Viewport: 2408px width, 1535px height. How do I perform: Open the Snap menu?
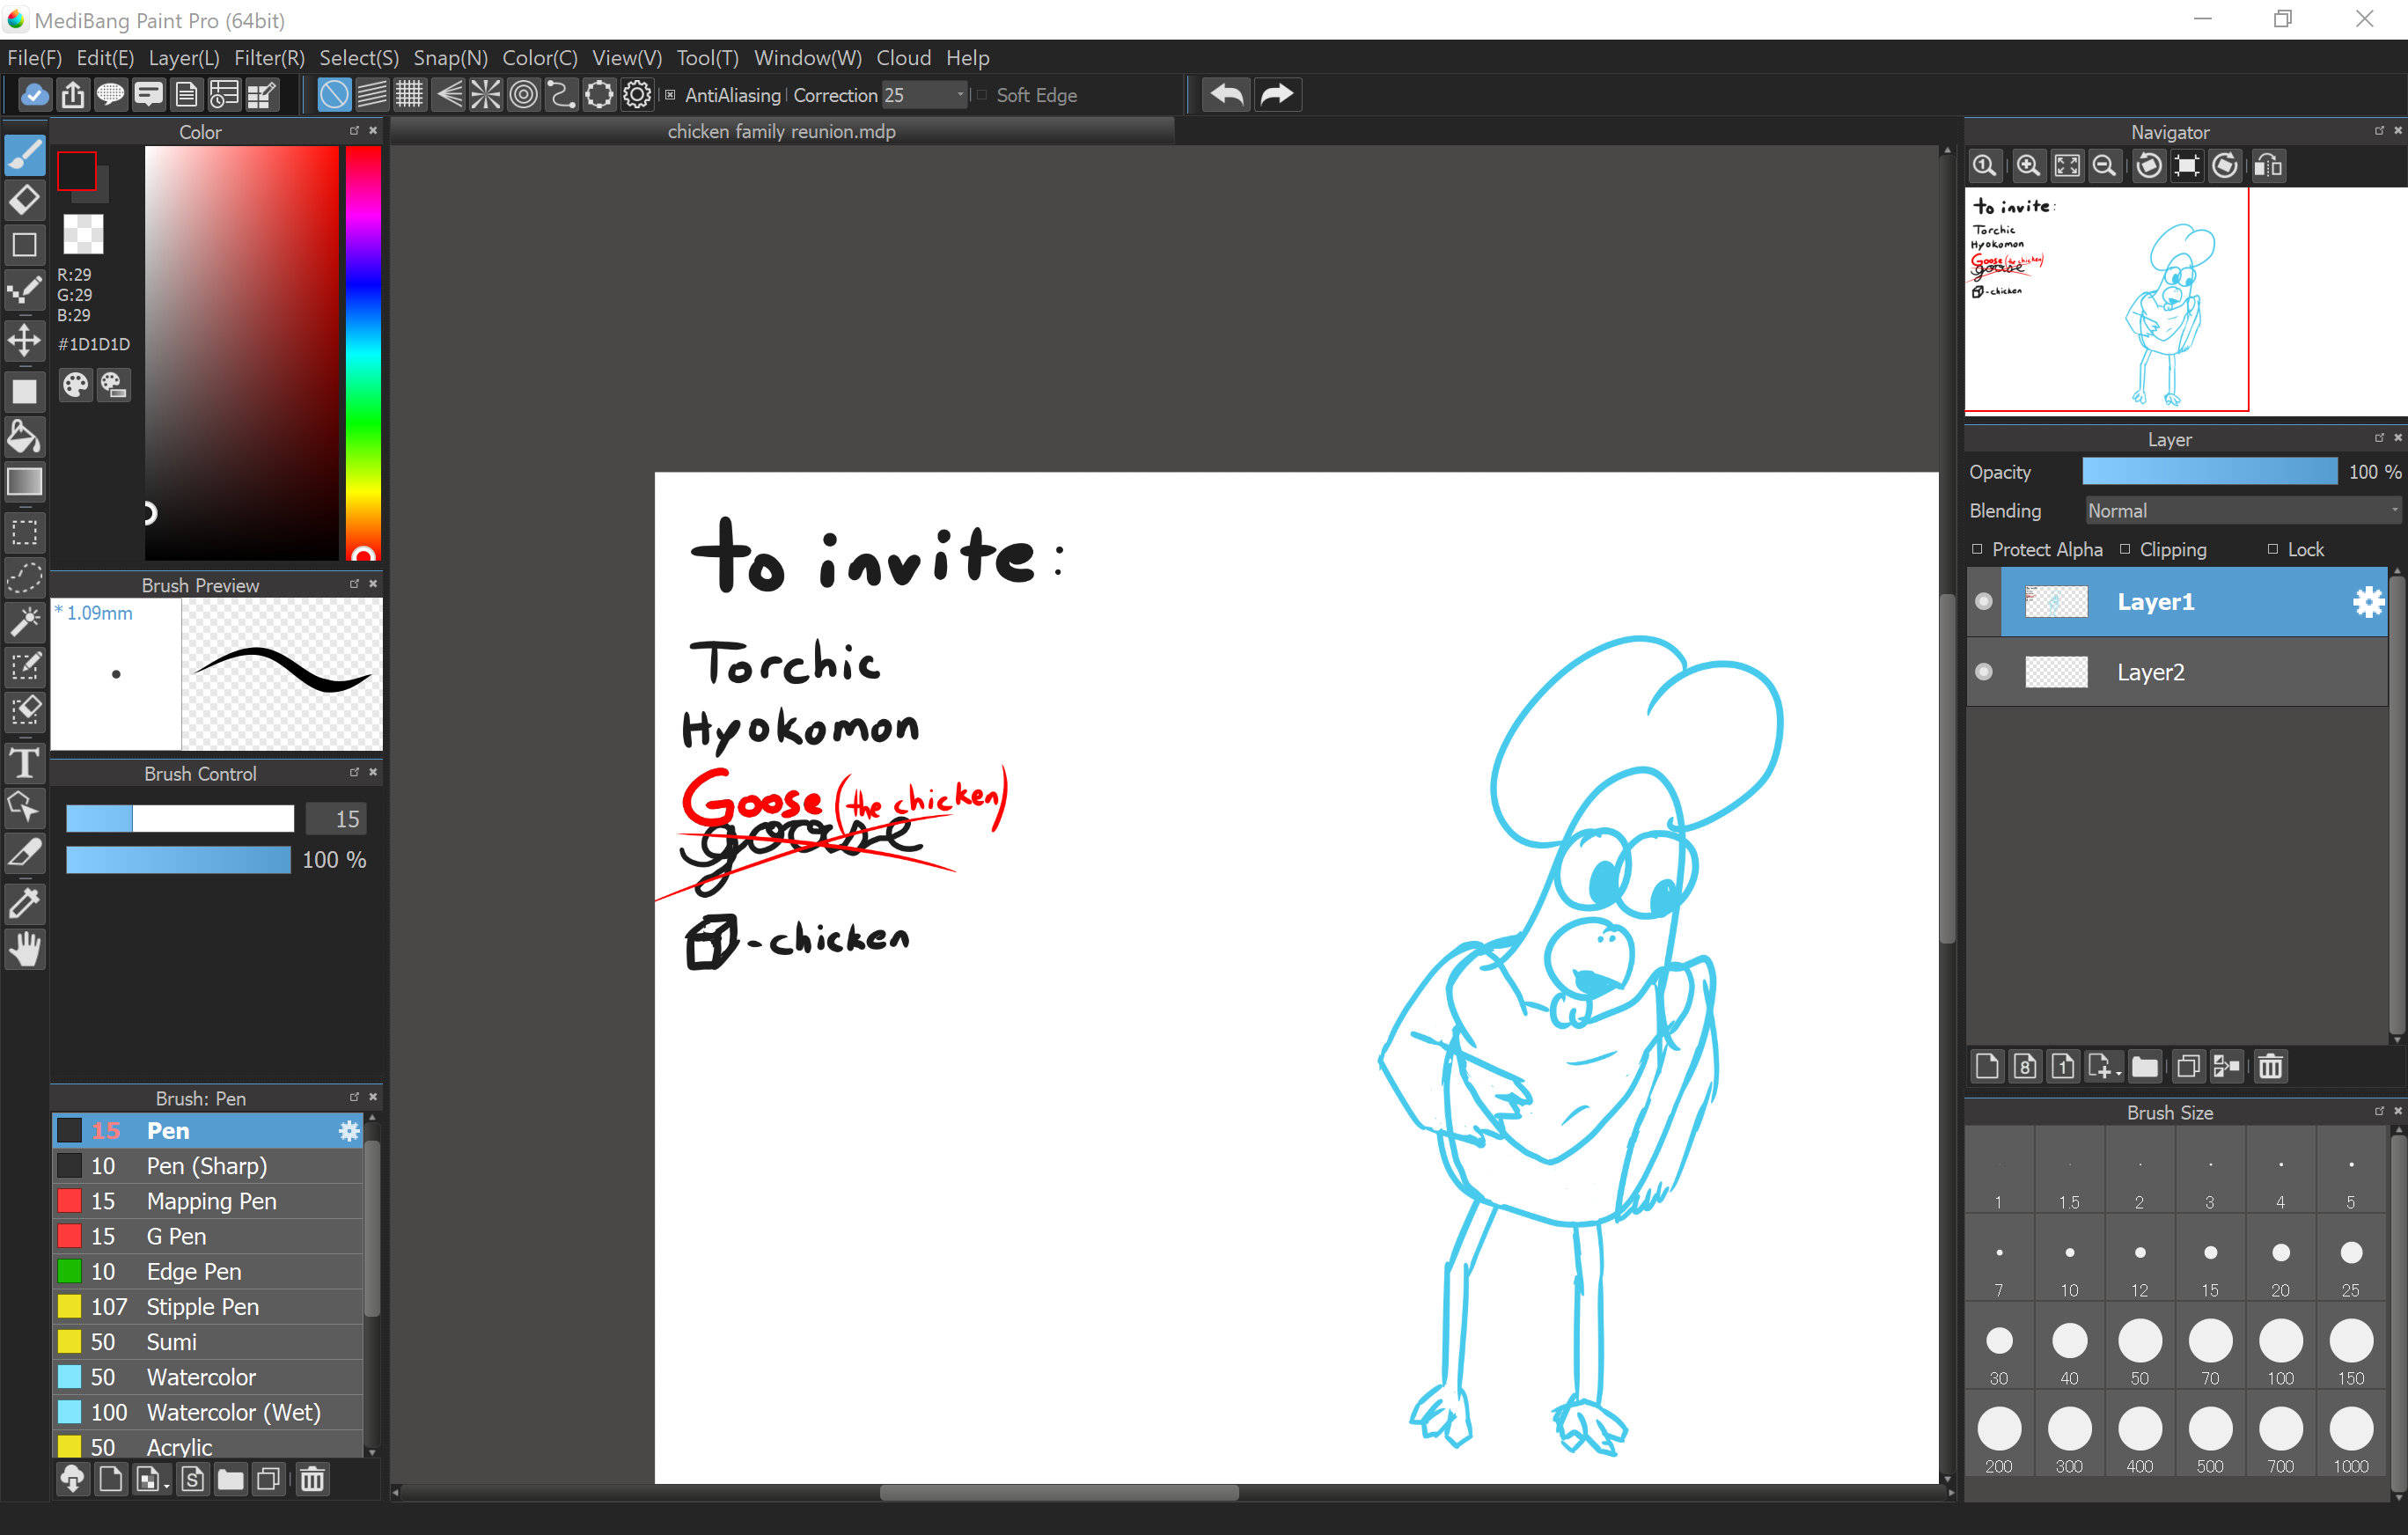(x=450, y=58)
